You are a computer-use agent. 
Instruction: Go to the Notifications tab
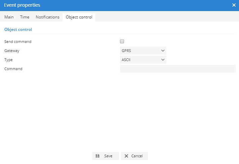(47, 17)
